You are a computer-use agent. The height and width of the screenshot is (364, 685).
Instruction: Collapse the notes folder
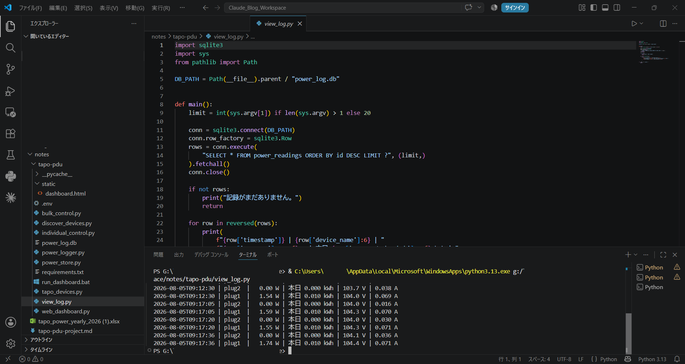point(30,154)
